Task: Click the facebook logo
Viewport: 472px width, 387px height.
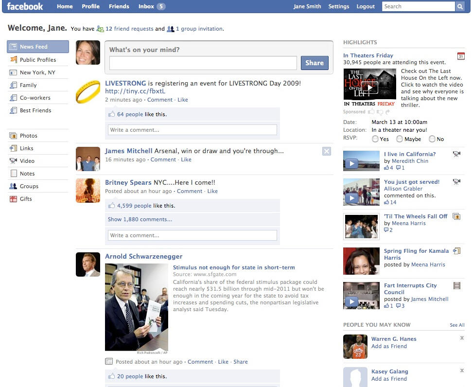Action: click(x=25, y=6)
